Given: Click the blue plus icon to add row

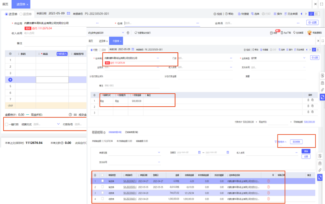Looking at the screenshot, I should [10, 79].
